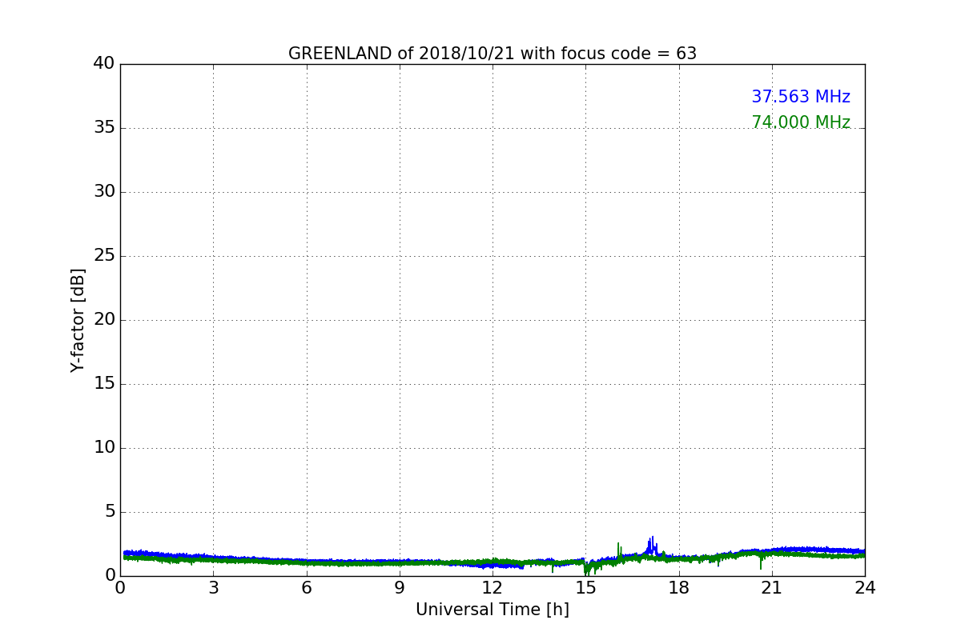Click x-axis tick label 9
This screenshot has height=640, width=961.
coord(400,588)
